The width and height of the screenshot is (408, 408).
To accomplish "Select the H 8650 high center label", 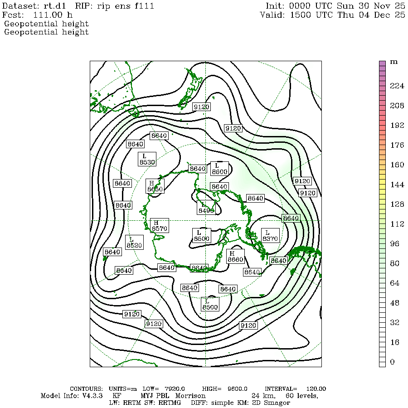I will 155,186.
